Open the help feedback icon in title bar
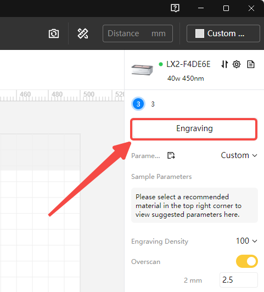 [175, 8]
